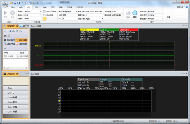This screenshot has width=190, height=124.
Task: Click the blue circular repeat-send icon
Action: (x=135, y=13)
